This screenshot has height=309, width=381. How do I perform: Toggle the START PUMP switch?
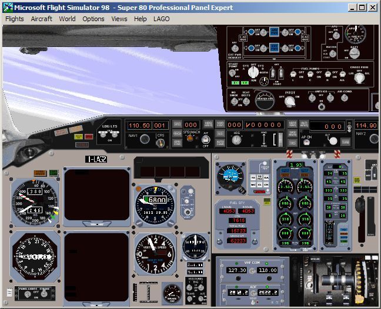[x=232, y=73]
